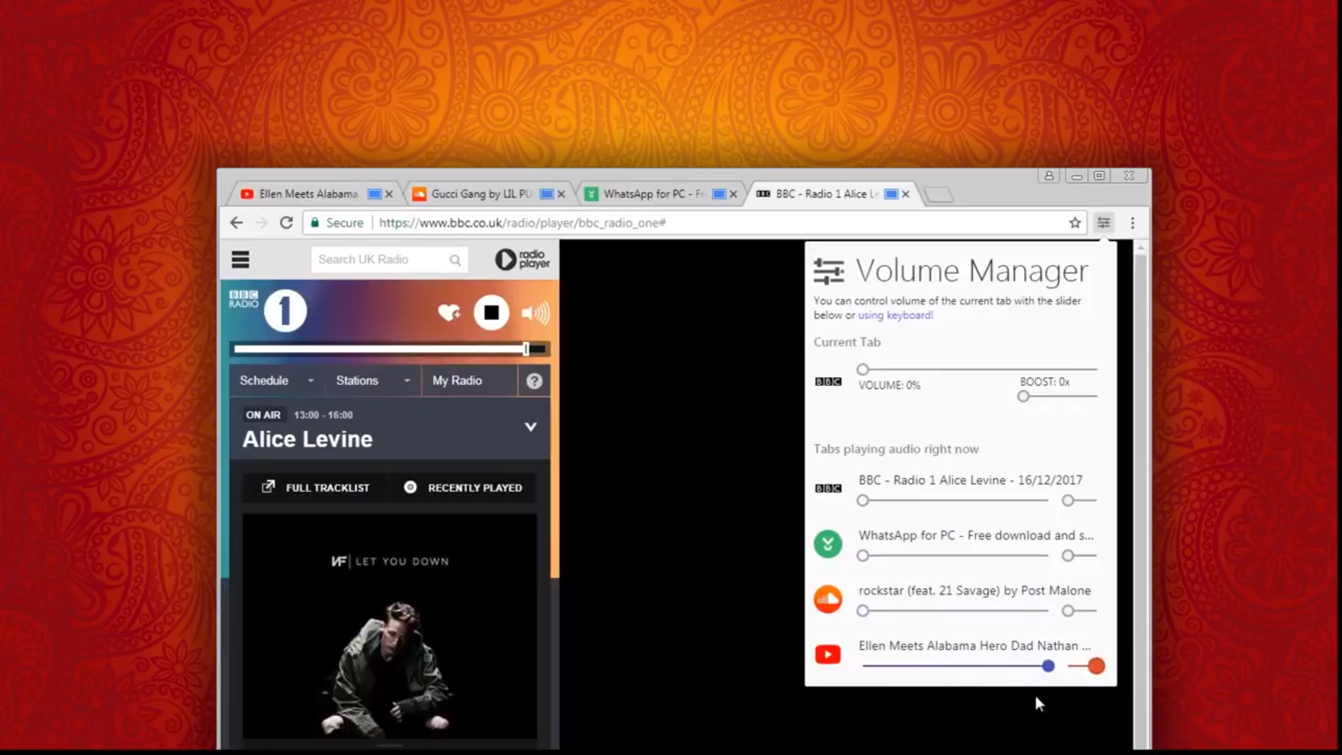The height and width of the screenshot is (755, 1342).
Task: Click the BBC - Radio 1 Alice Levine entry title
Action: click(970, 480)
